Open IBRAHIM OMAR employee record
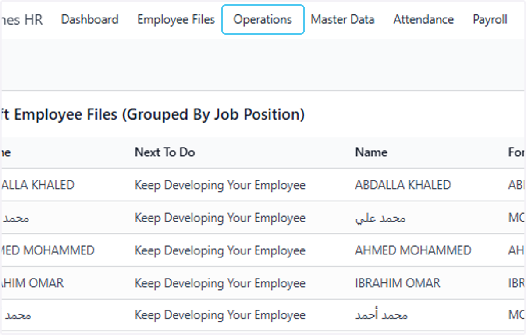The width and height of the screenshot is (526, 335). click(x=398, y=283)
